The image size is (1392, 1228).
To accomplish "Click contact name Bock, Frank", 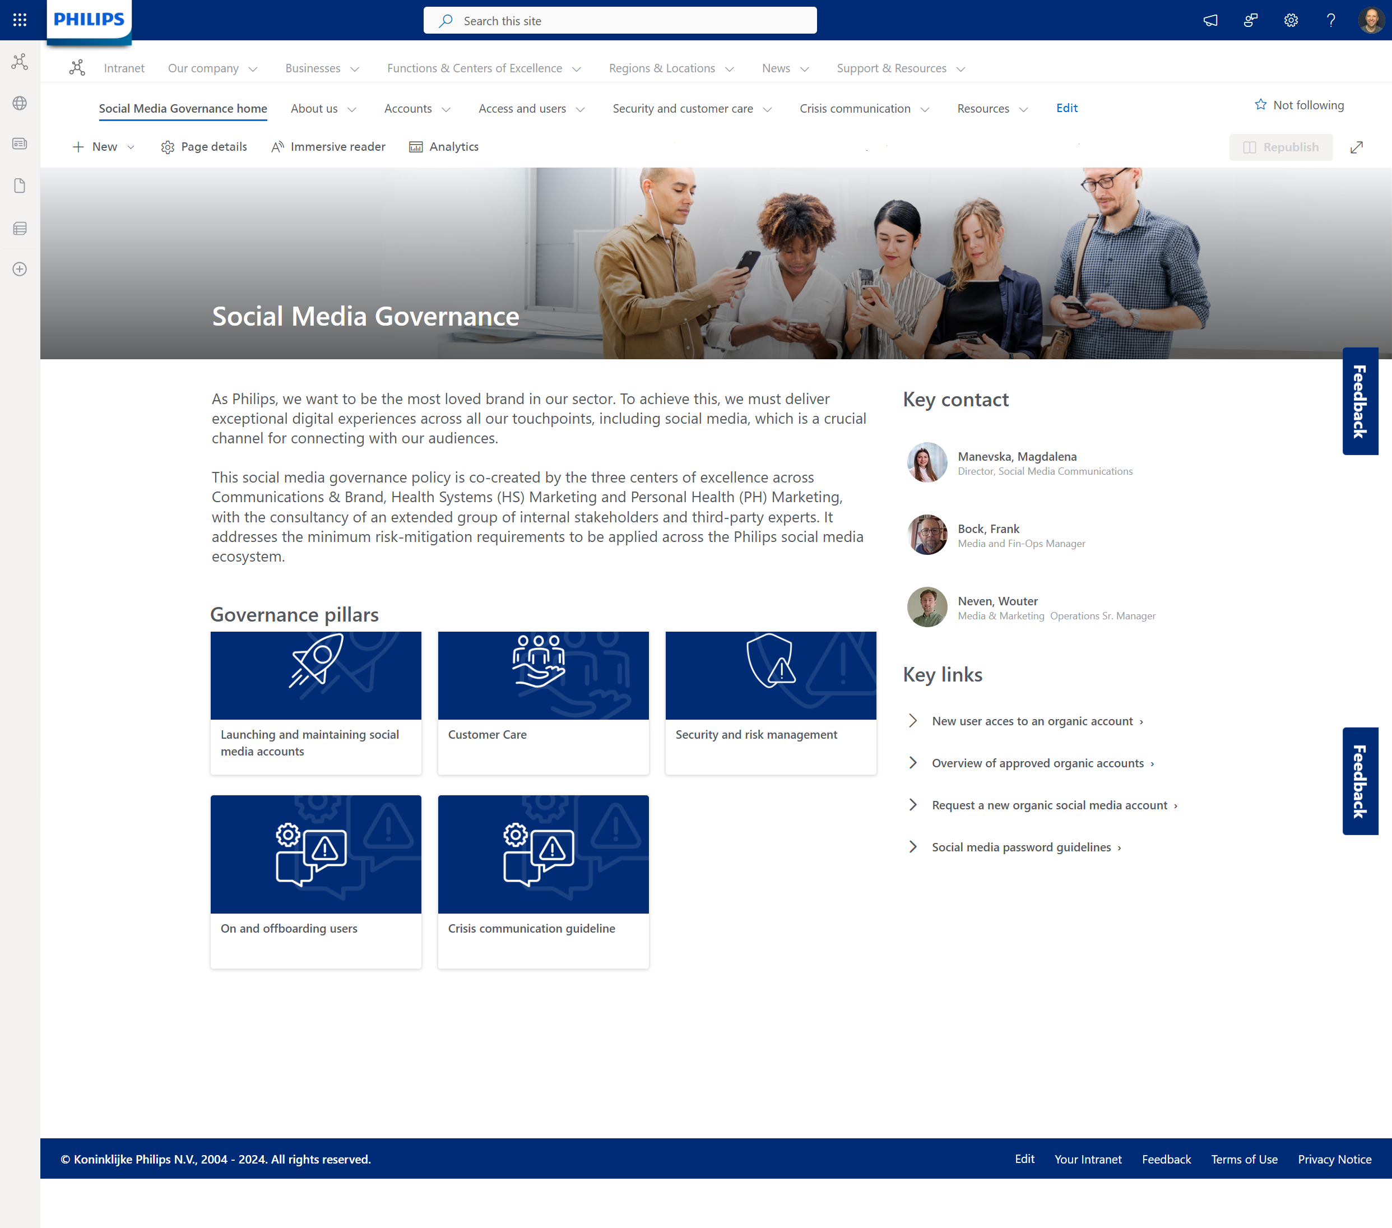I will click(988, 529).
